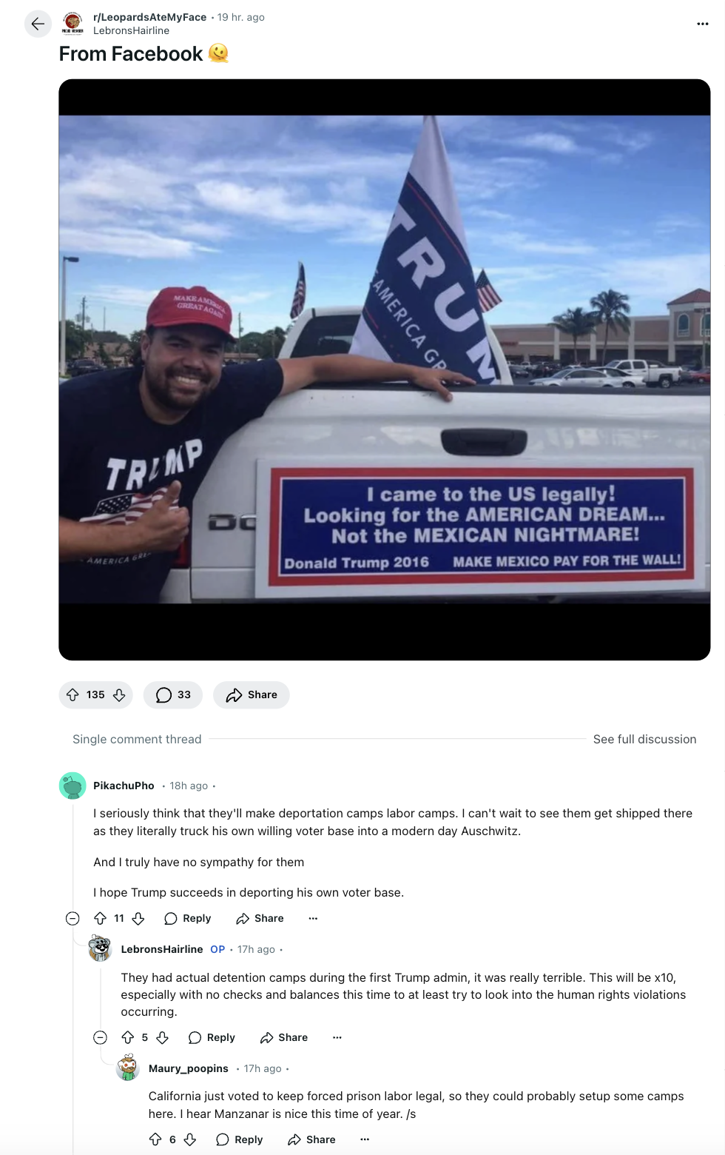This screenshot has width=725, height=1155.
Task: Upvote PikachuPho's comment
Action: click(x=101, y=918)
